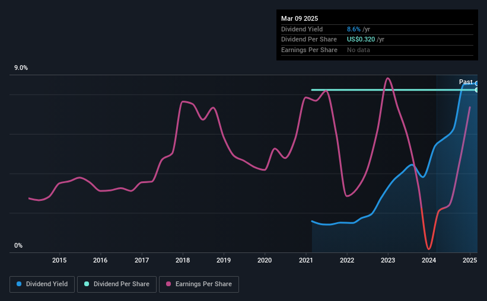Click the 8.6% dividend yield value in tooltip
The image size is (487, 301).
(354, 29)
